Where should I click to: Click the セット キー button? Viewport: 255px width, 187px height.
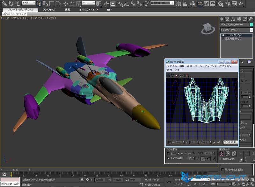click(180, 184)
